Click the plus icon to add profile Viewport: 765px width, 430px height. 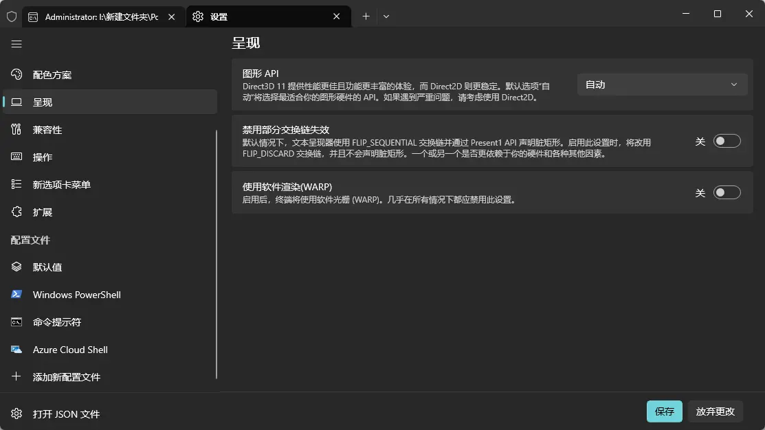[x=16, y=376]
